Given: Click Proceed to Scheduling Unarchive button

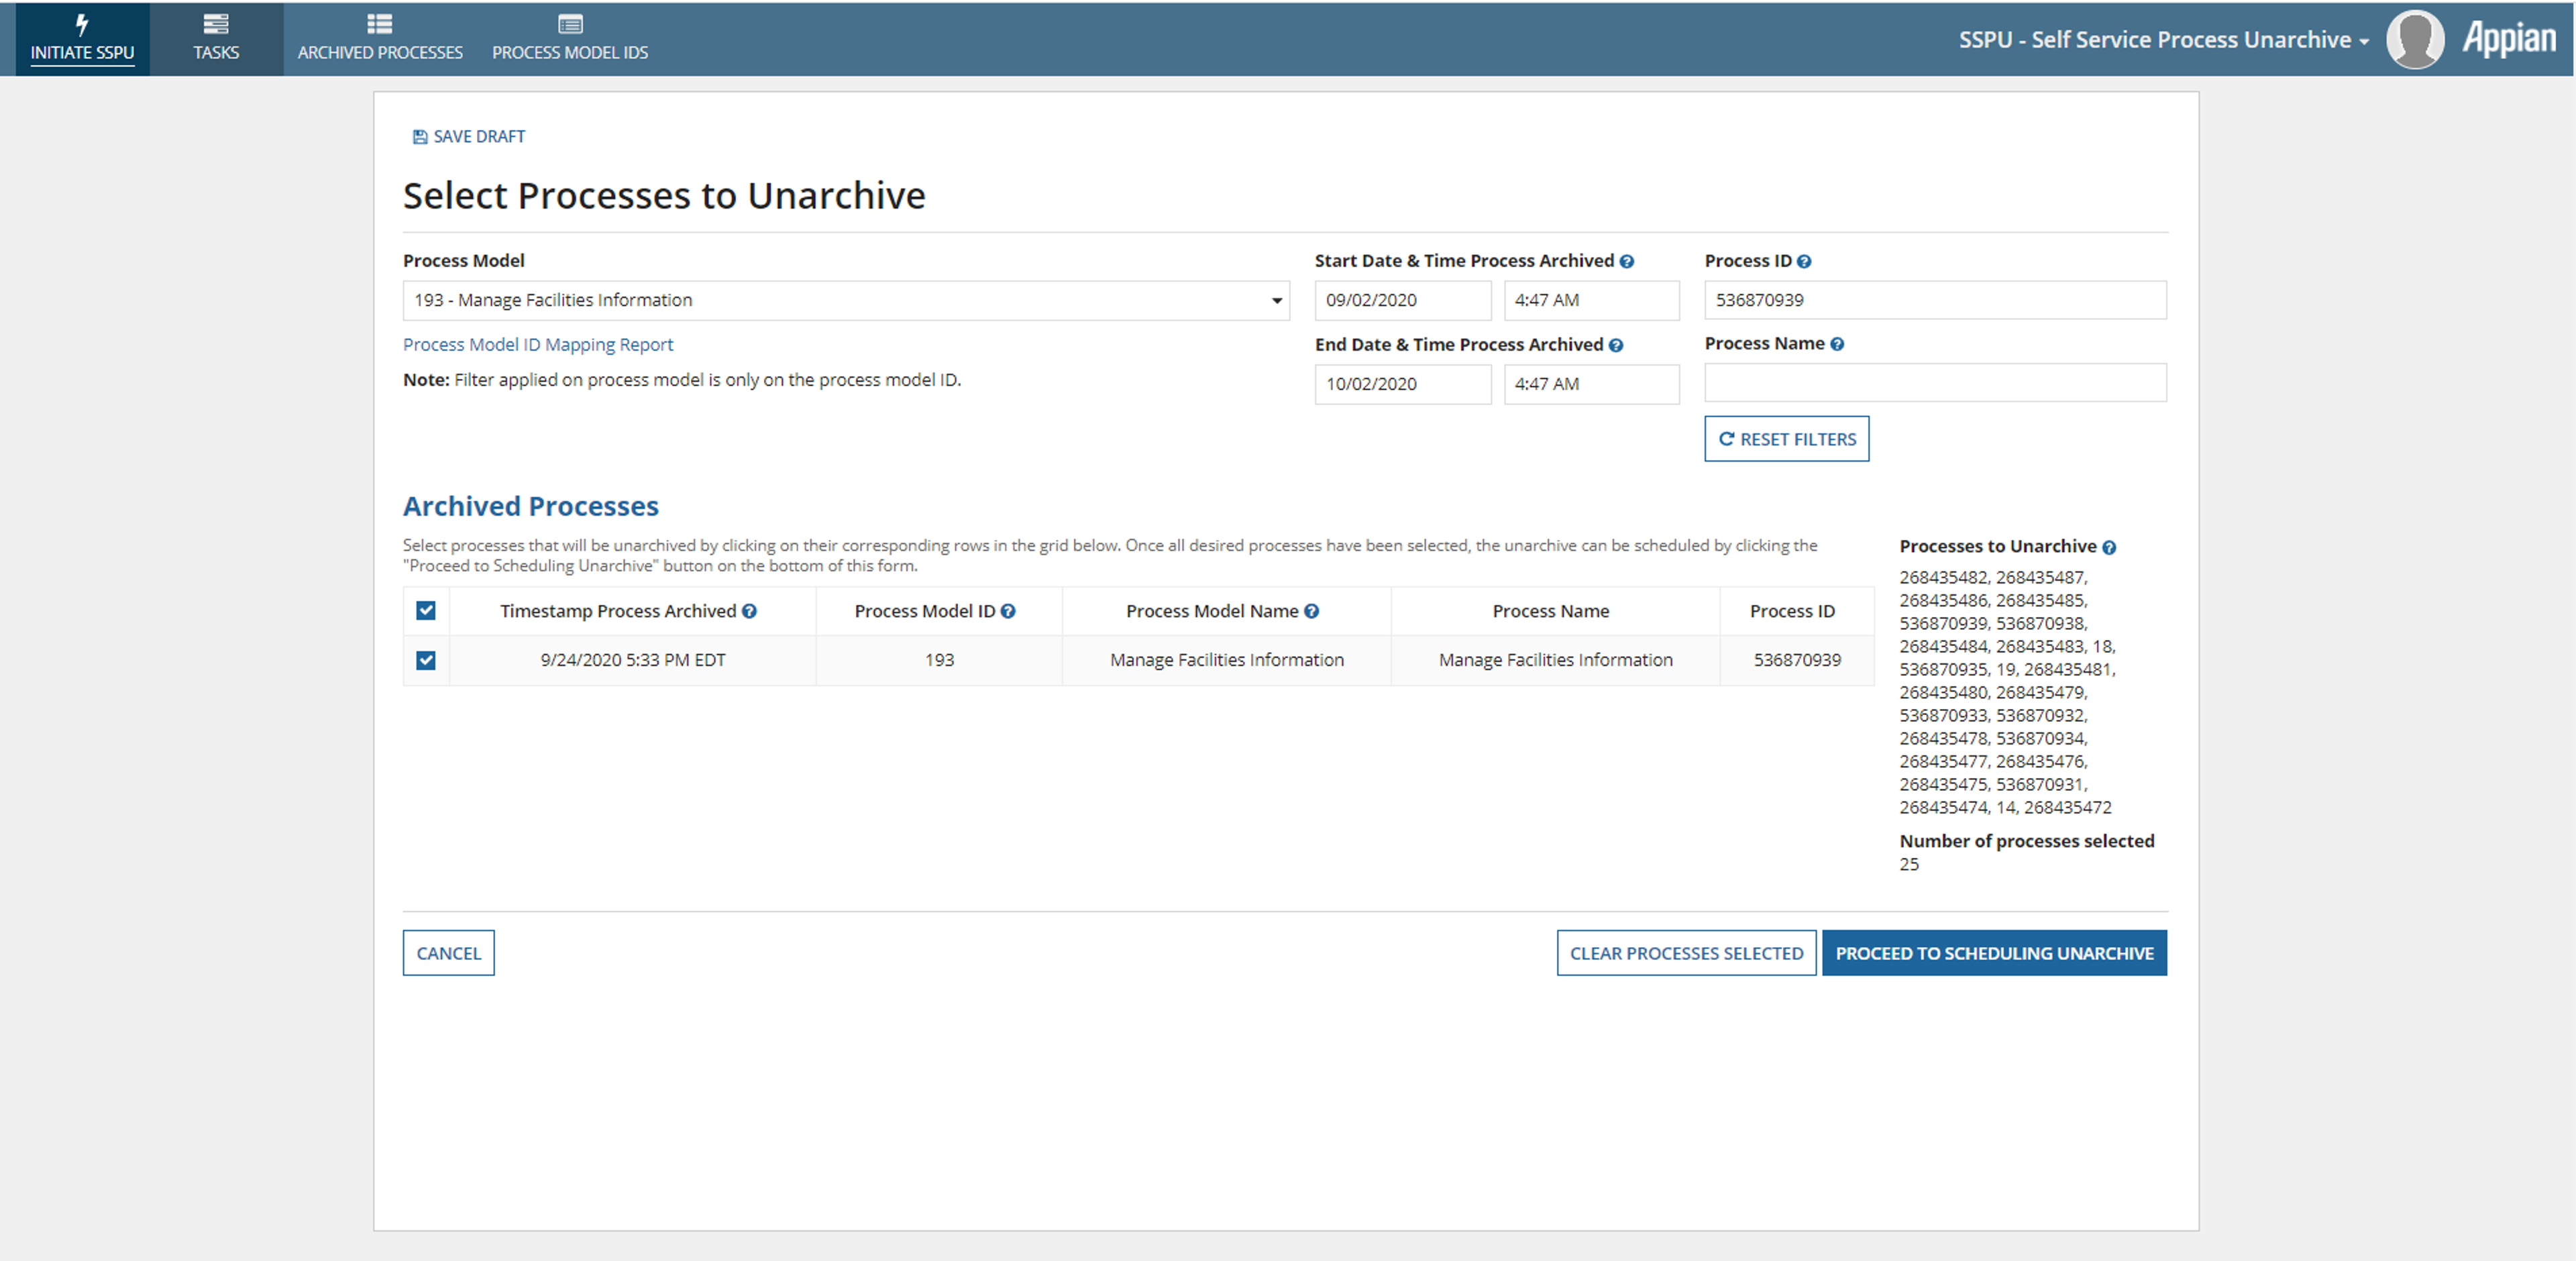Looking at the screenshot, I should click(1994, 953).
